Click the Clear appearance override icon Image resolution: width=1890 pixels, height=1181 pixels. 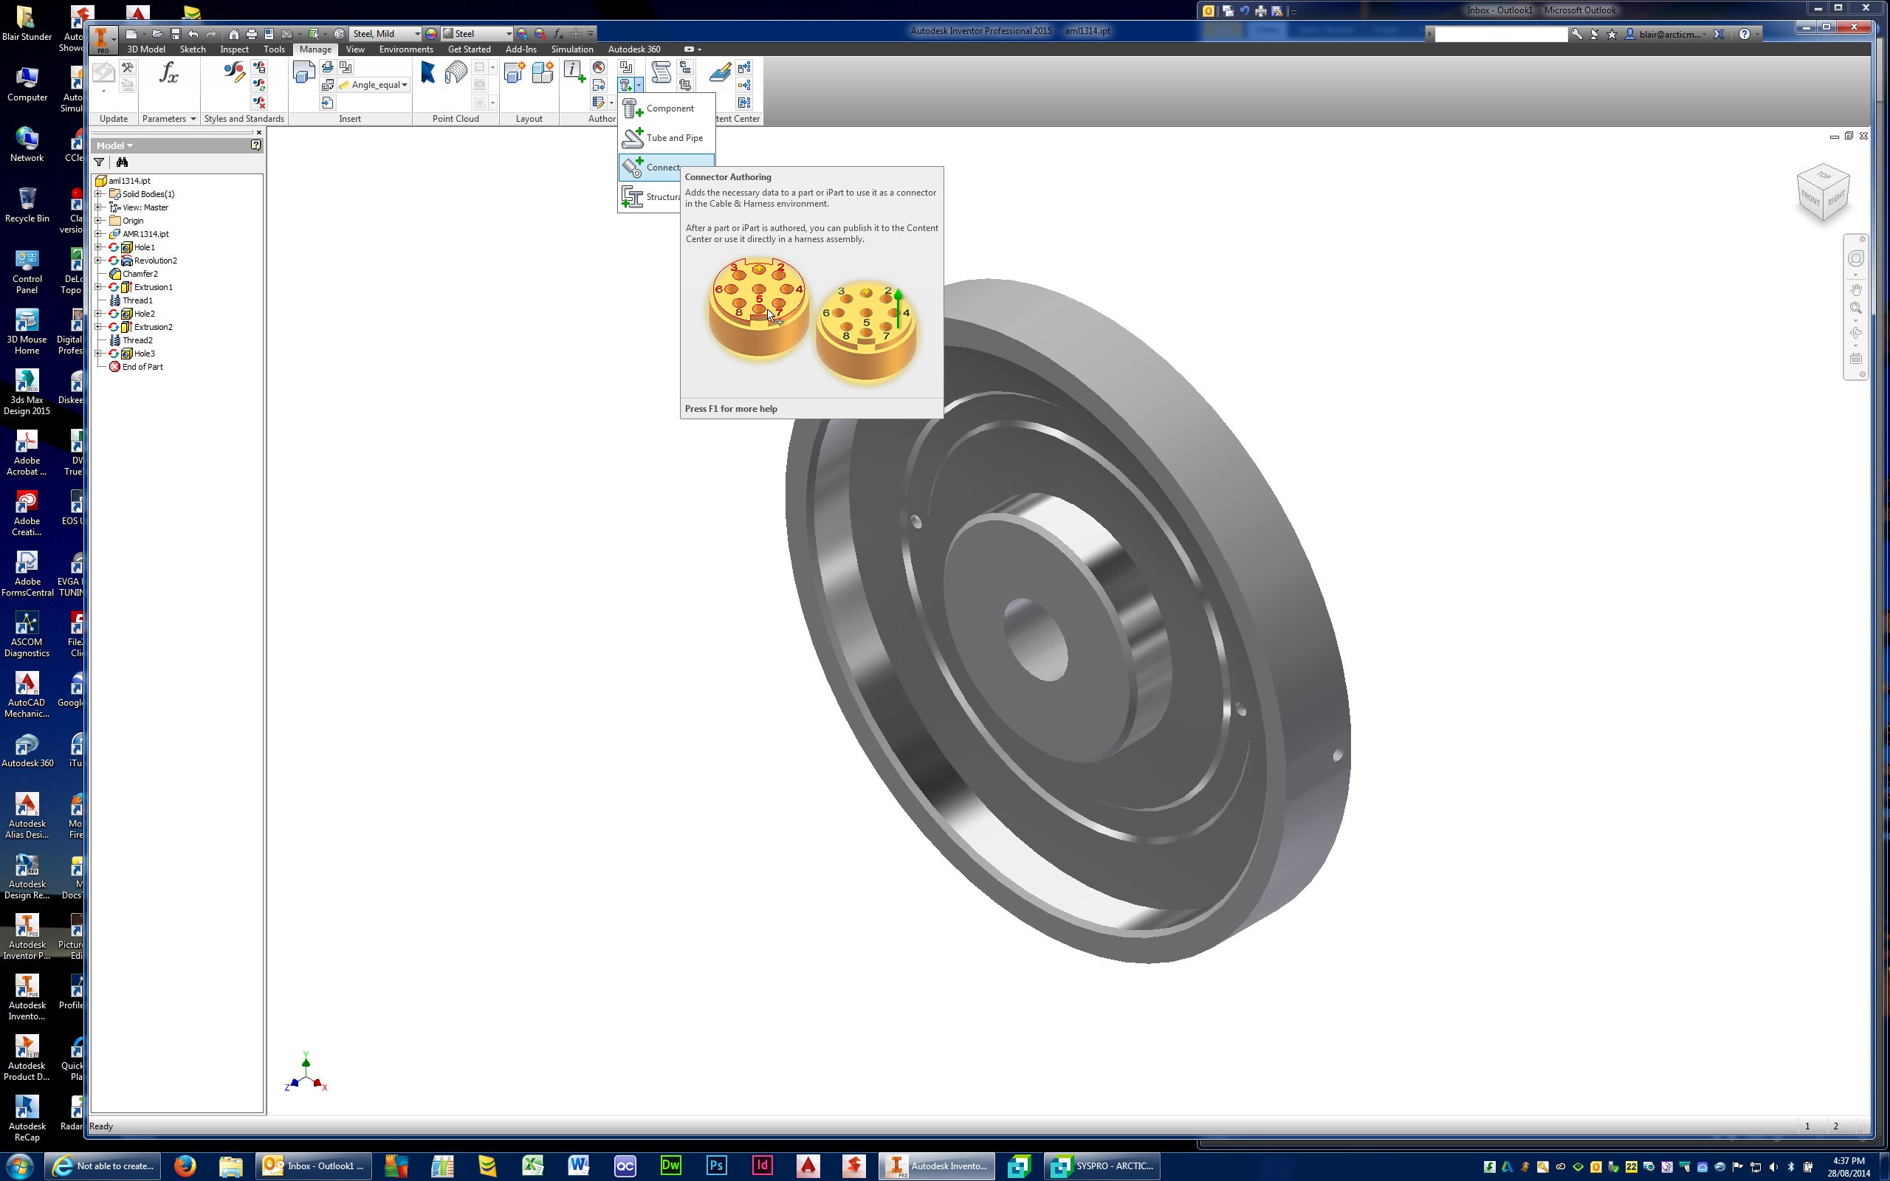point(540,34)
